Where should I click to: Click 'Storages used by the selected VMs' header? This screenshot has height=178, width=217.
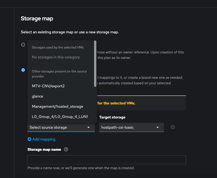click(x=58, y=47)
